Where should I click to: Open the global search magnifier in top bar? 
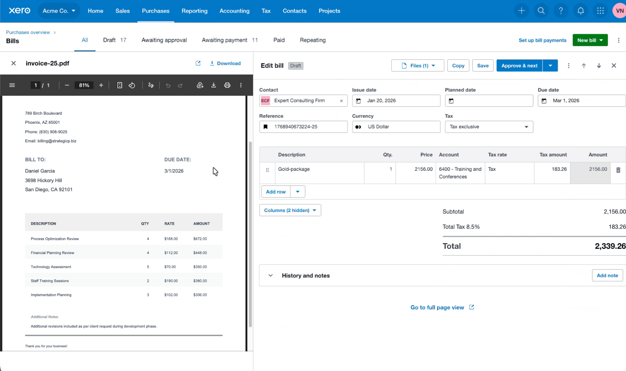[x=541, y=11]
